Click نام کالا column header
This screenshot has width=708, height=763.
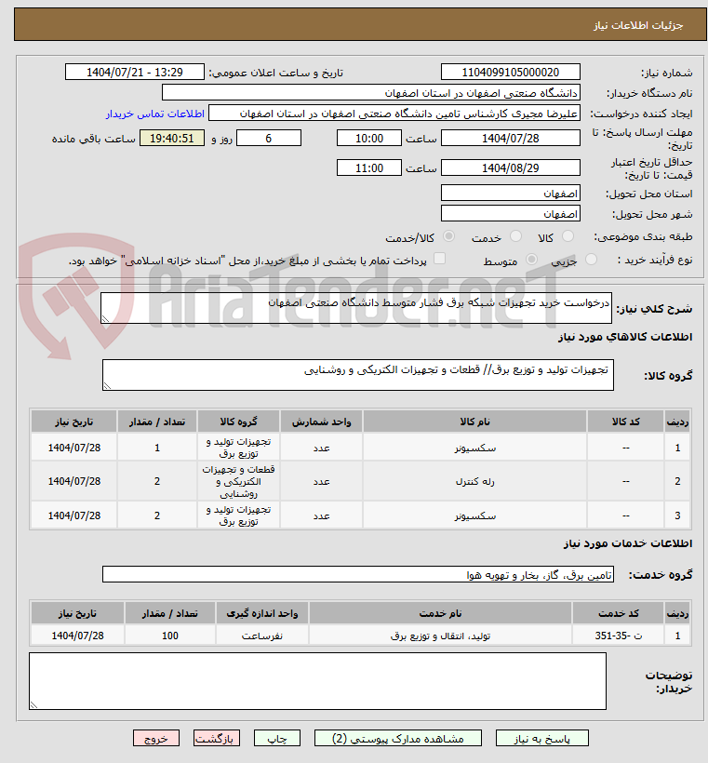pos(474,422)
